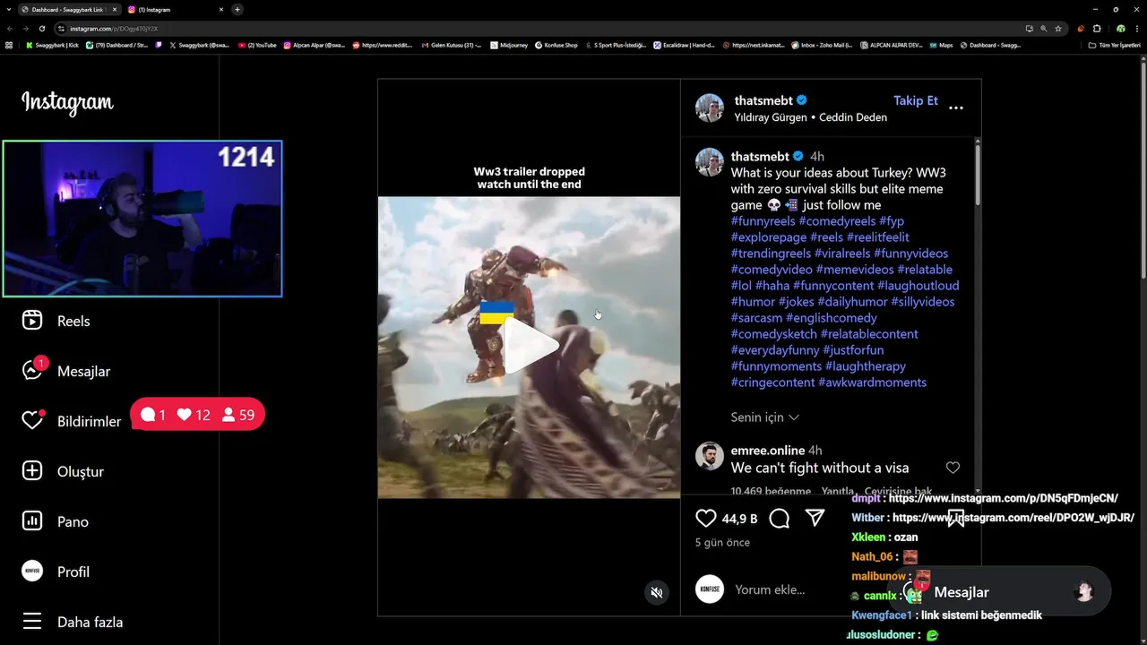
Task: Open Oluştur to create a post
Action: click(63, 471)
